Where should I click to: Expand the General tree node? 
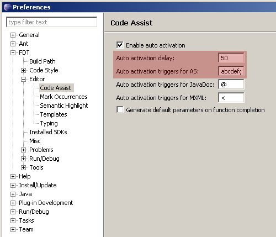click(13, 35)
